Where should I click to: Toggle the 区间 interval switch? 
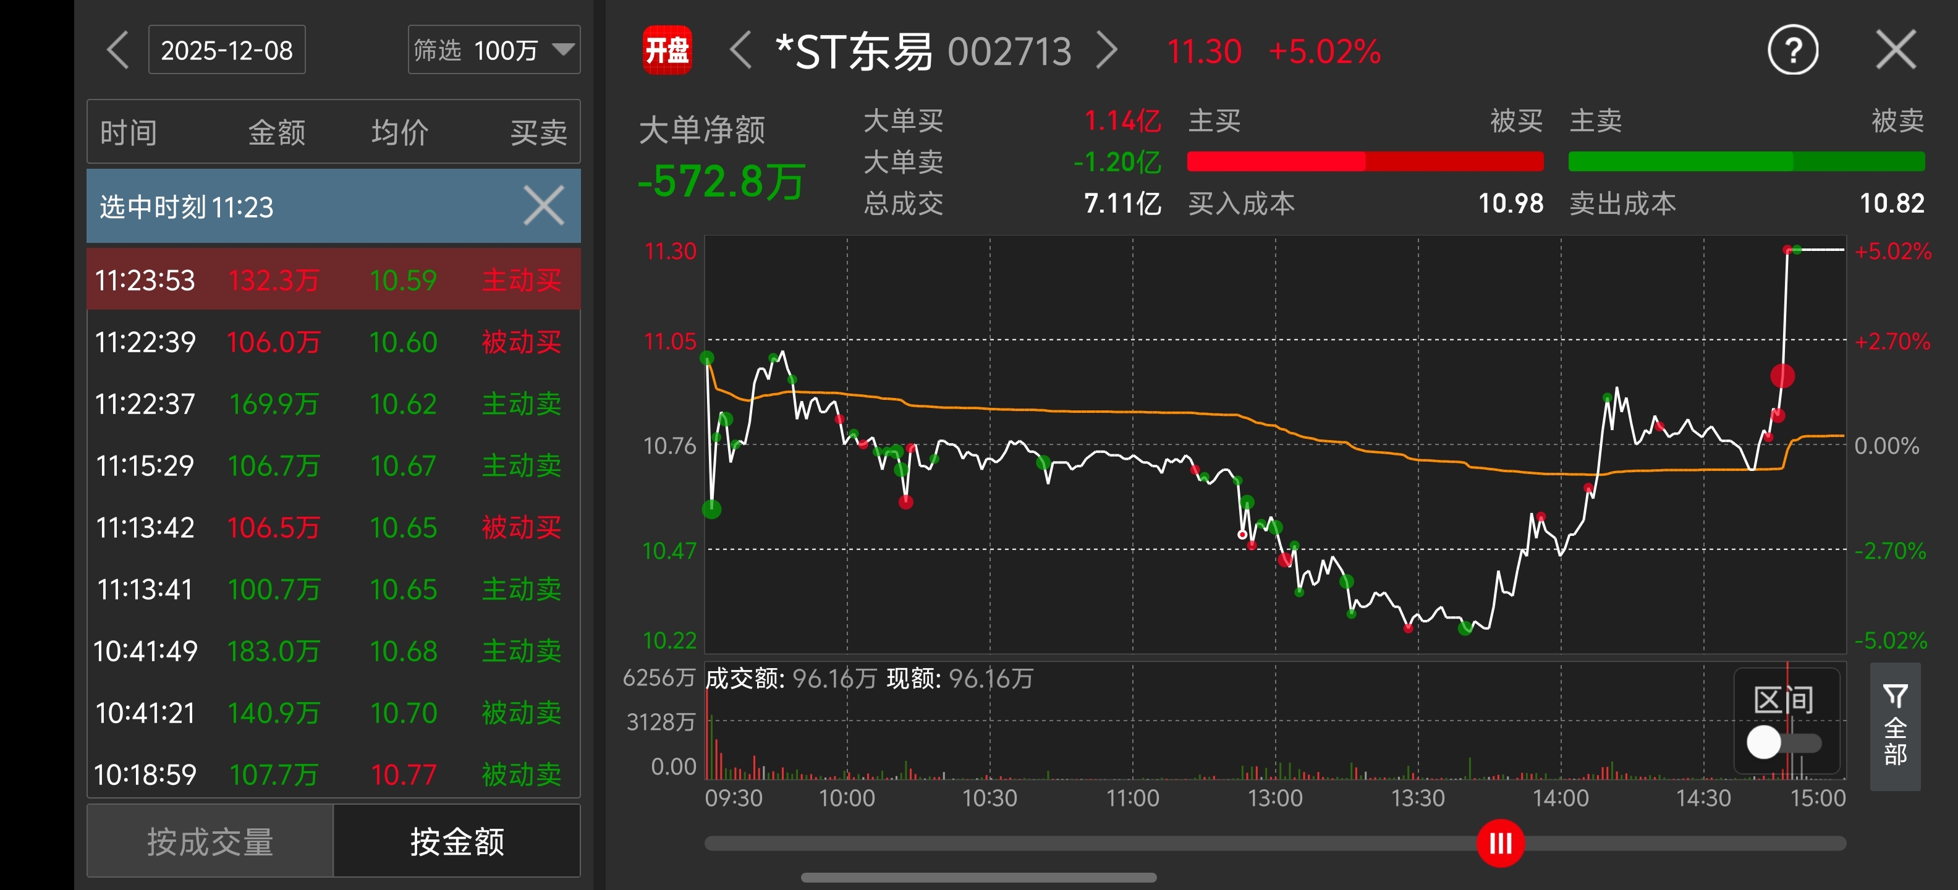click(1782, 742)
